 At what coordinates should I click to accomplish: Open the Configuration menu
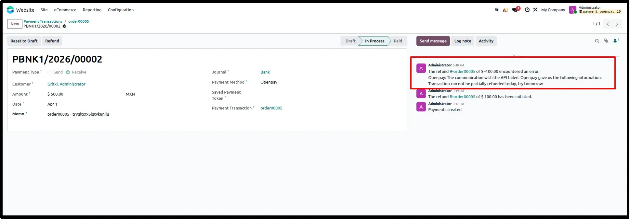coord(121,10)
